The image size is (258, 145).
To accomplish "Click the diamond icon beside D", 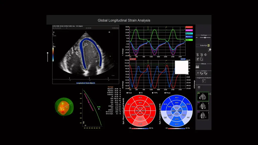I will tap(206, 55).
